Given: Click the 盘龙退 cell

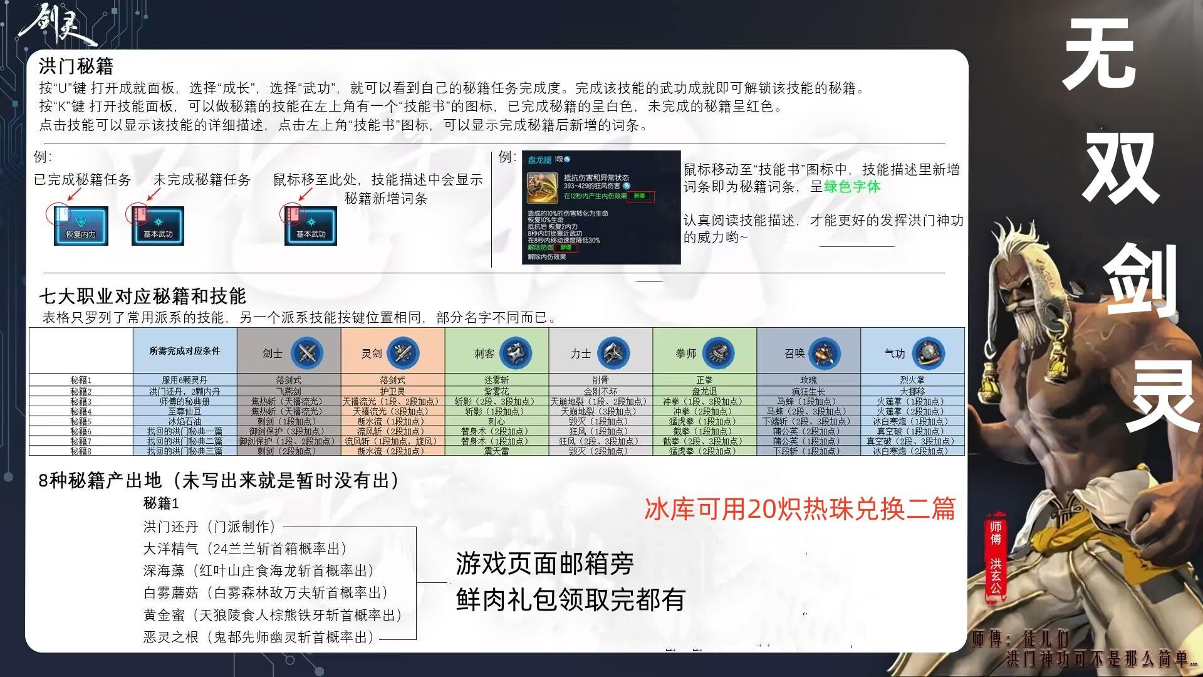Looking at the screenshot, I should coord(705,391).
